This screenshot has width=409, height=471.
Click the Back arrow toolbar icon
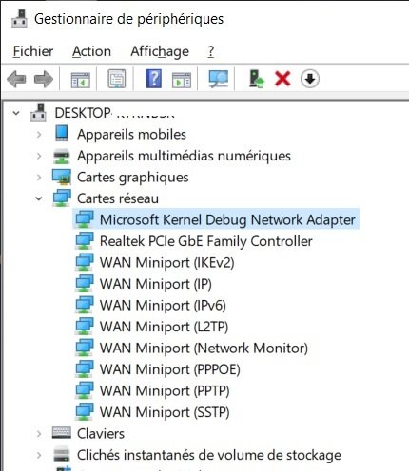16,79
